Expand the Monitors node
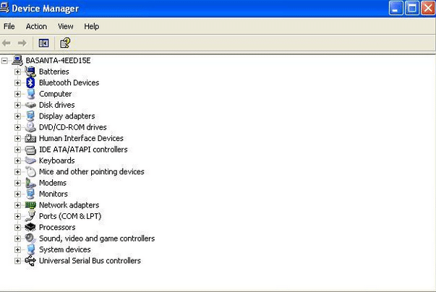436x292 pixels. pos(17,194)
